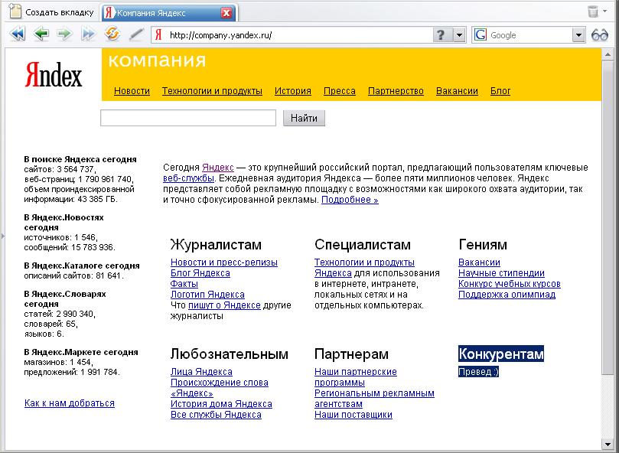Open the Блог header link
Screen dimensions: 619x453
(500, 91)
